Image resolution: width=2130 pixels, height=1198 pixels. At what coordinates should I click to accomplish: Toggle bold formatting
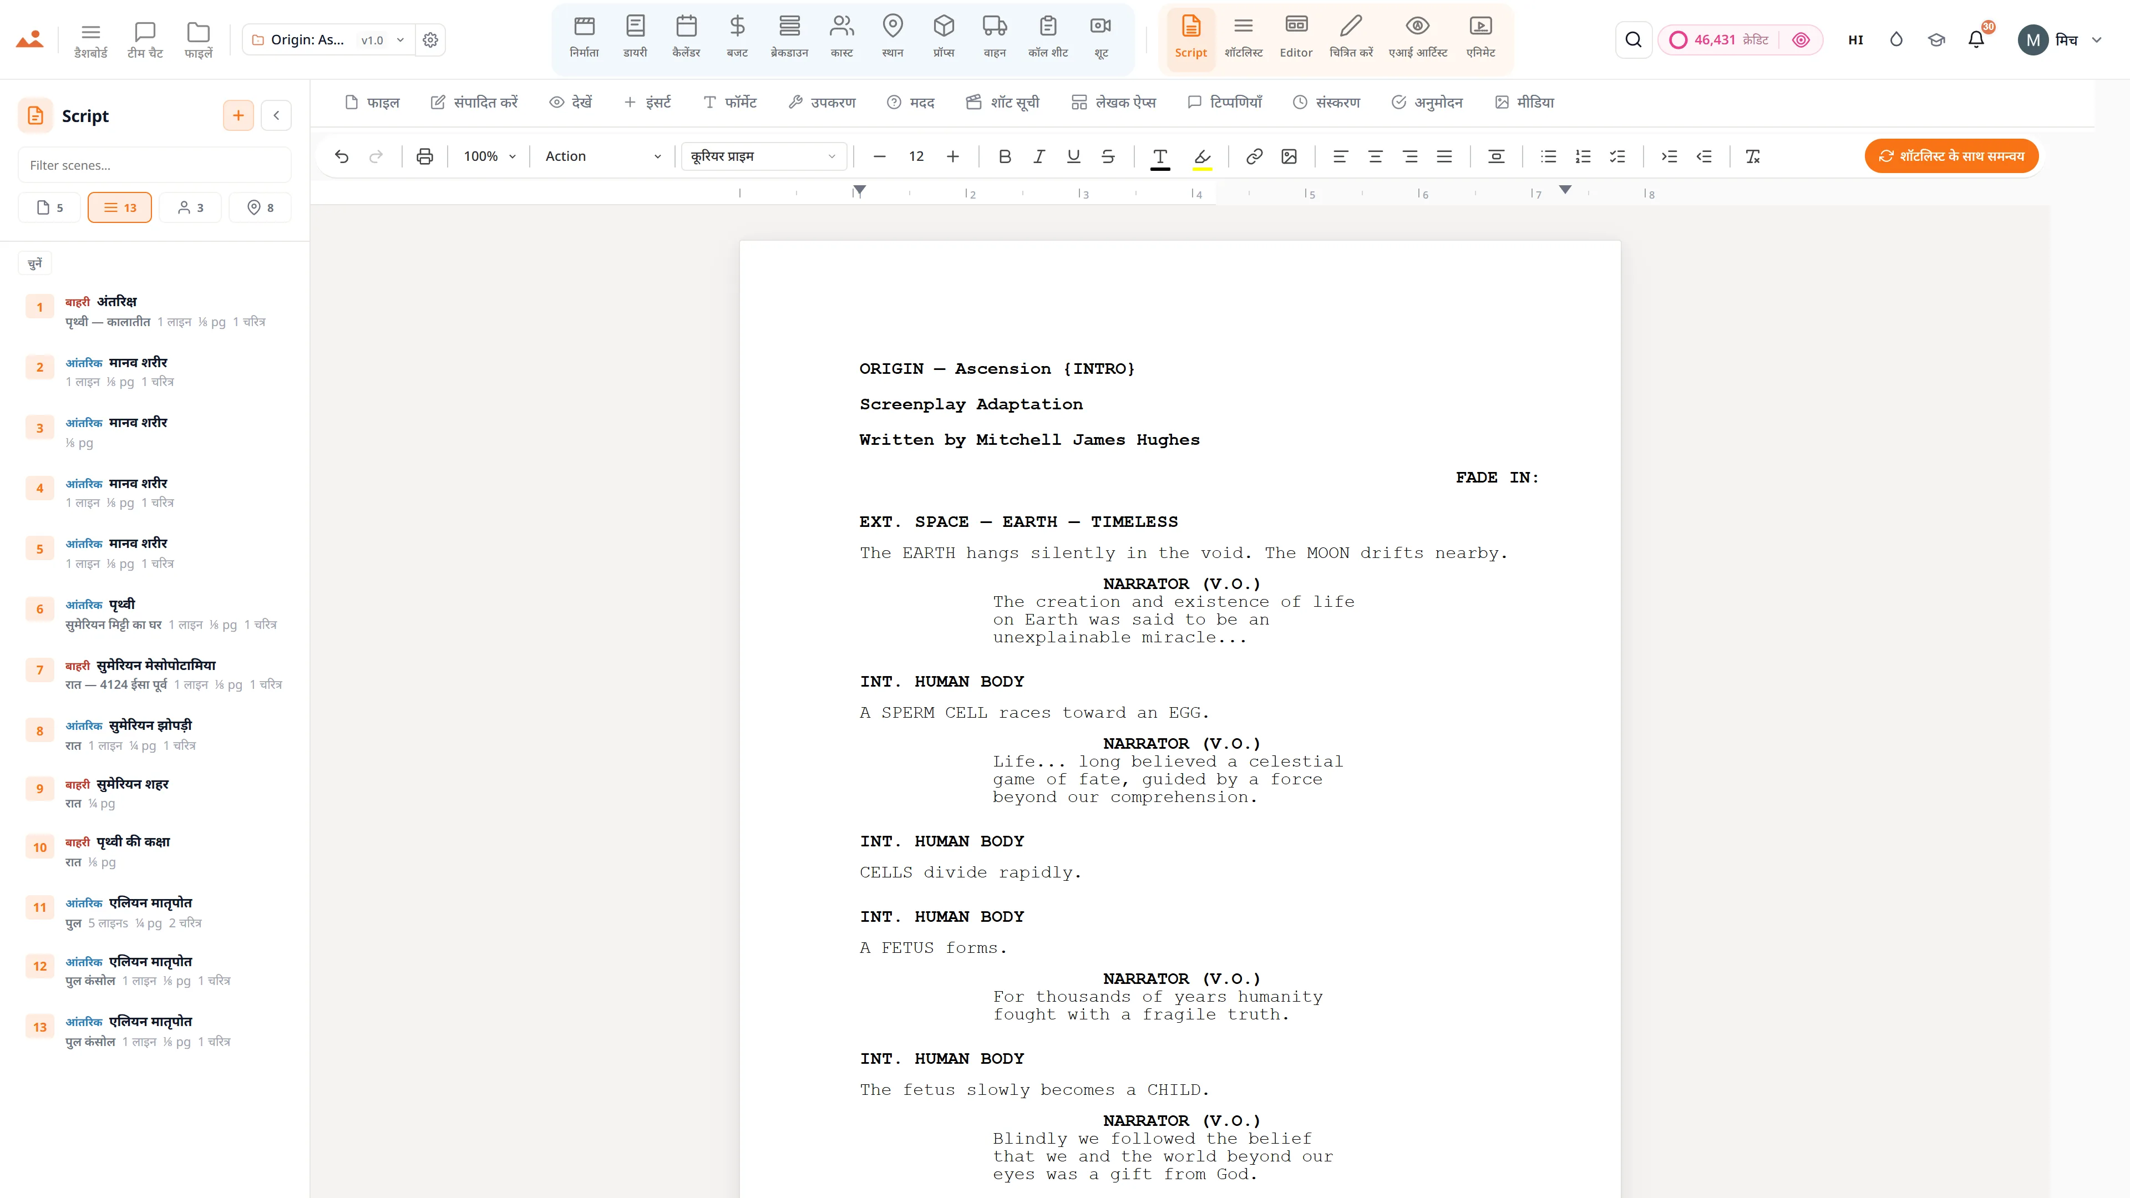tap(1005, 156)
